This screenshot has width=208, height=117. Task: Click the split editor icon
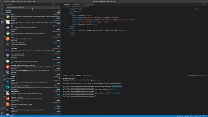(203, 4)
